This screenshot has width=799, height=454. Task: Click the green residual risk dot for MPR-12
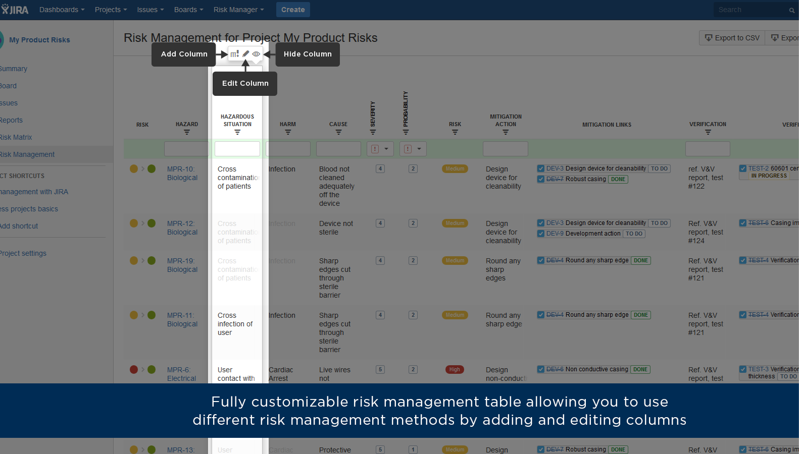(x=152, y=223)
